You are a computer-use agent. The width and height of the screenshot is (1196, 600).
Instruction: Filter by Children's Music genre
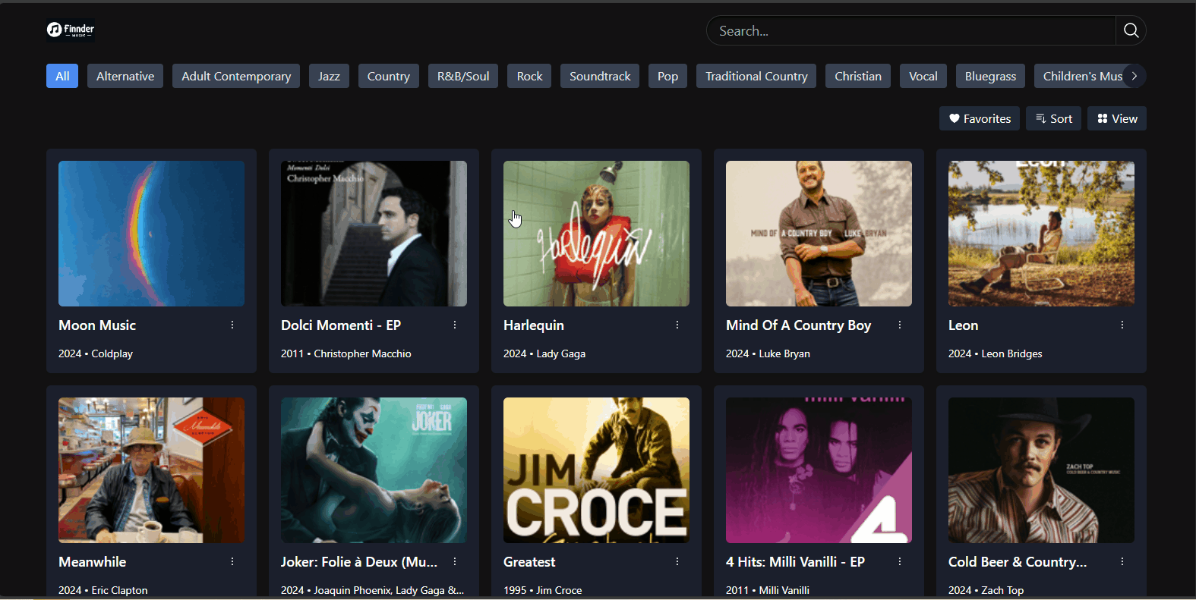[x=1078, y=76]
